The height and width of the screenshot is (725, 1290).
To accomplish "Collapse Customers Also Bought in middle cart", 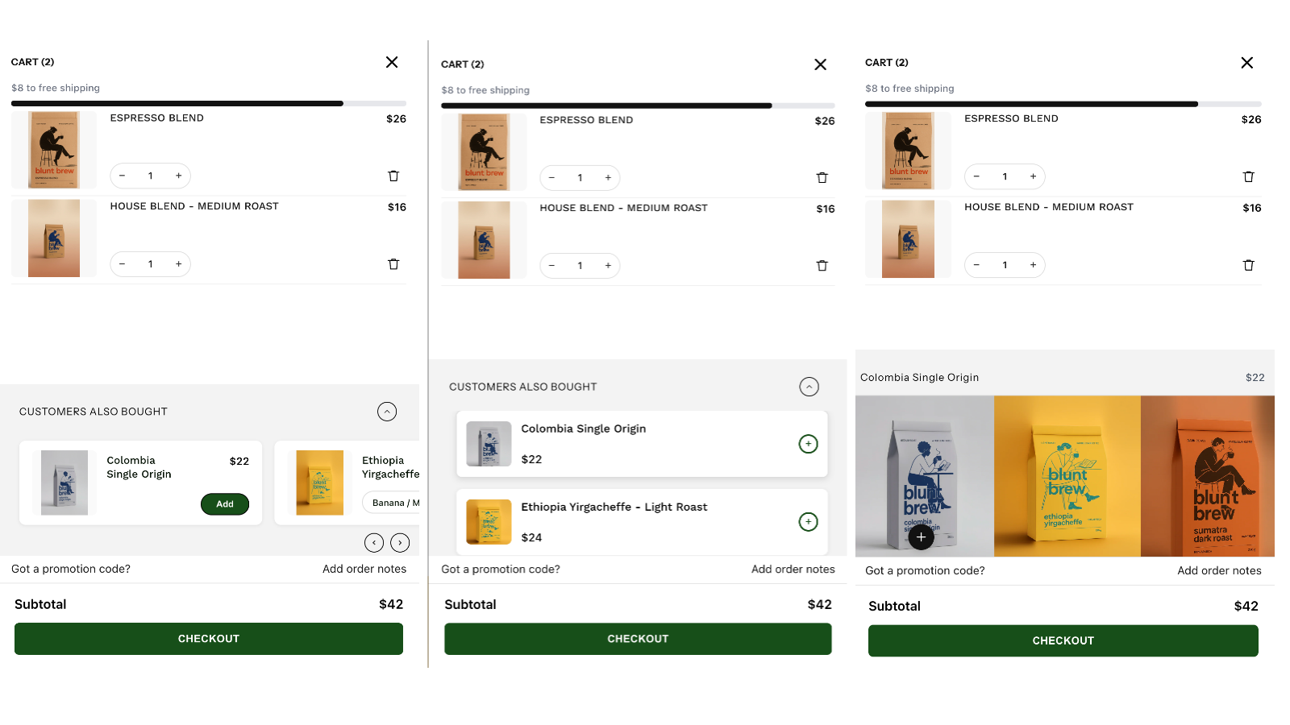I will 809,387.
